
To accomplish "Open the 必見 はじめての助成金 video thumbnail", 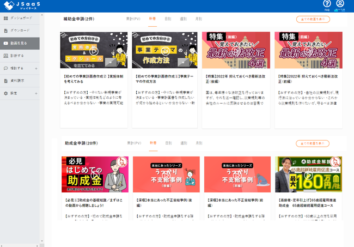I will coord(94,174).
